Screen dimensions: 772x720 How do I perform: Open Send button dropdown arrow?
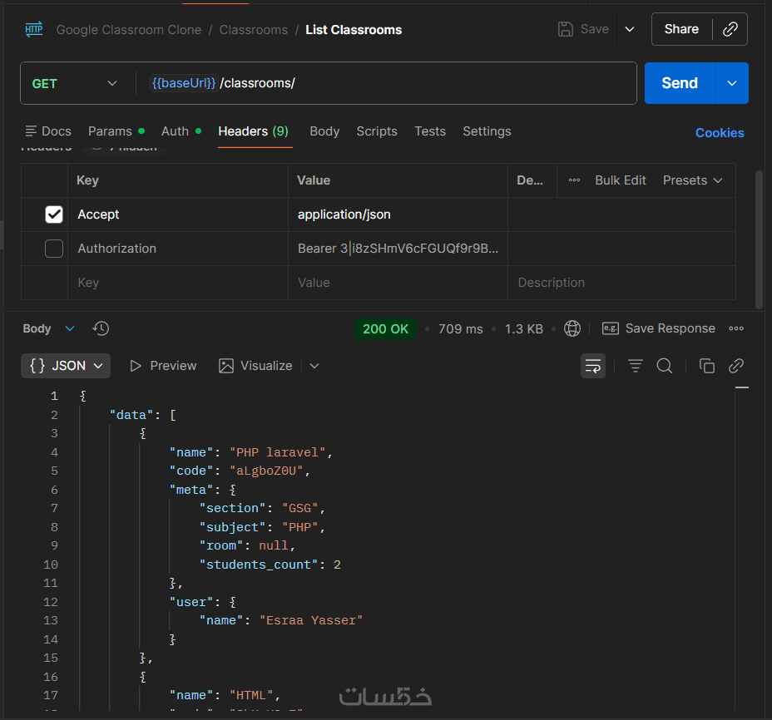[x=731, y=83]
